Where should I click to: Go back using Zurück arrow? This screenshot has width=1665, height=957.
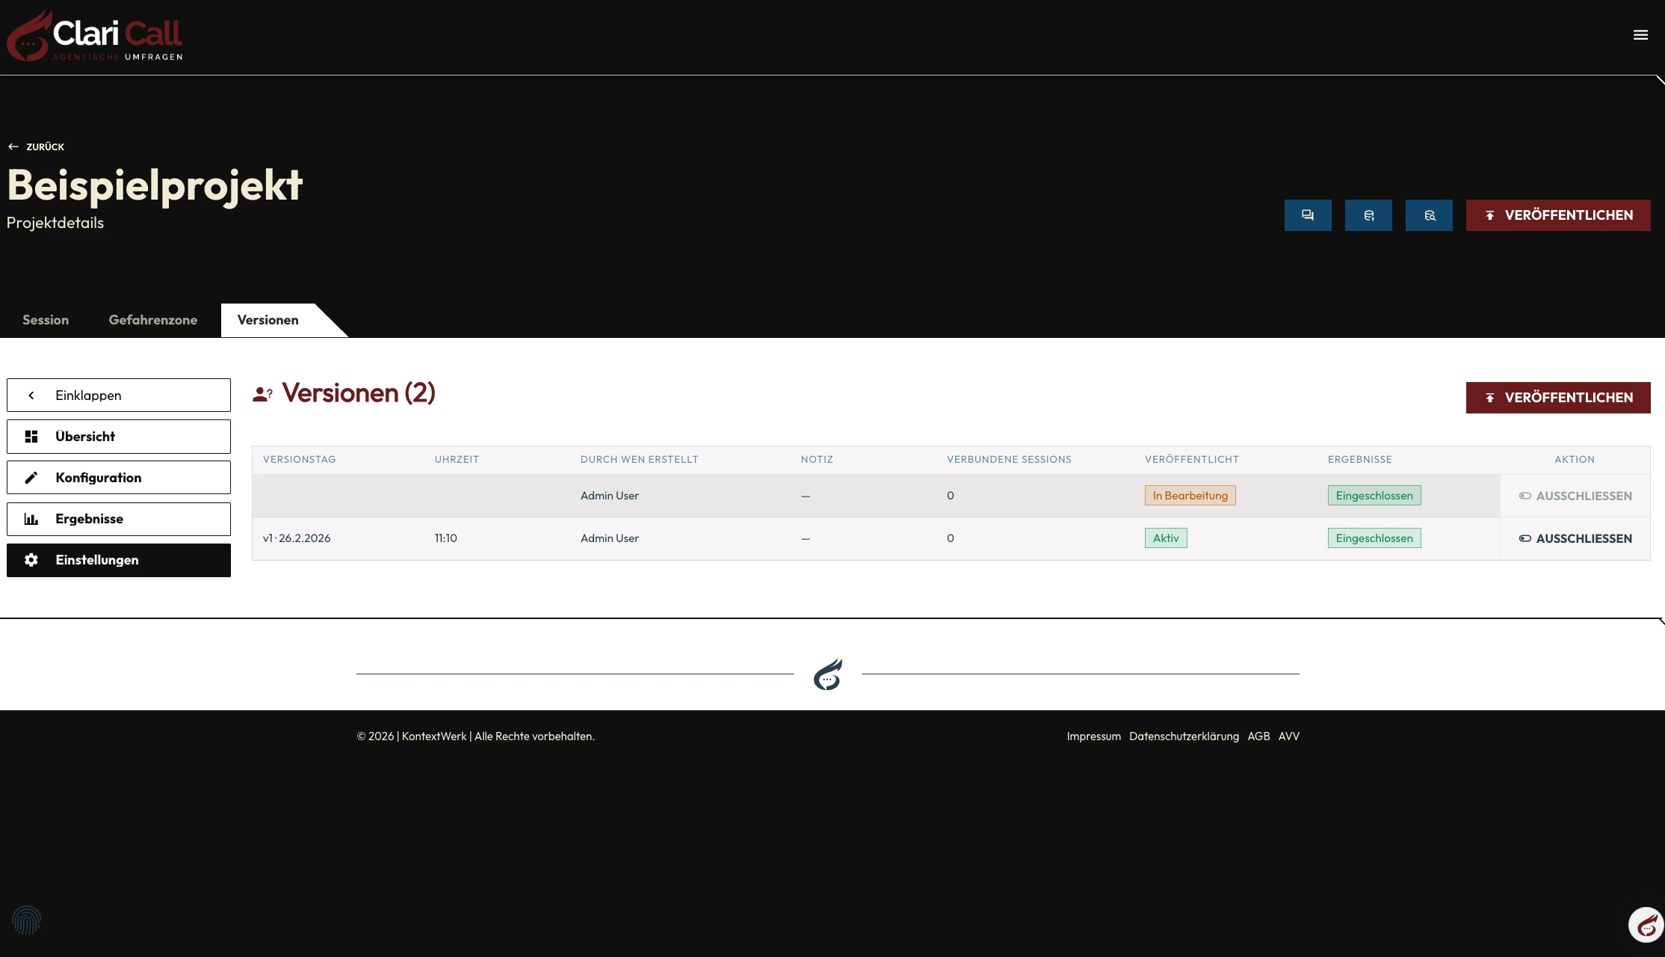tap(36, 147)
